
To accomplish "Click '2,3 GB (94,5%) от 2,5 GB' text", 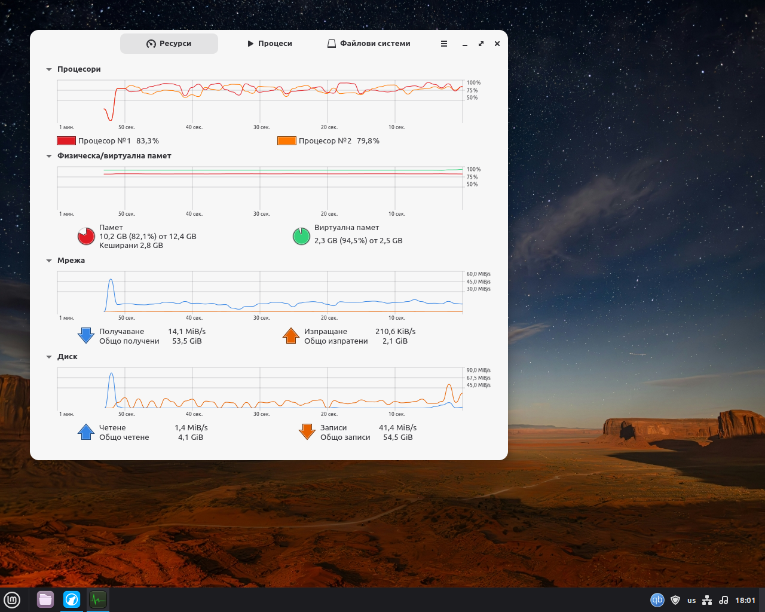I will 359,241.
